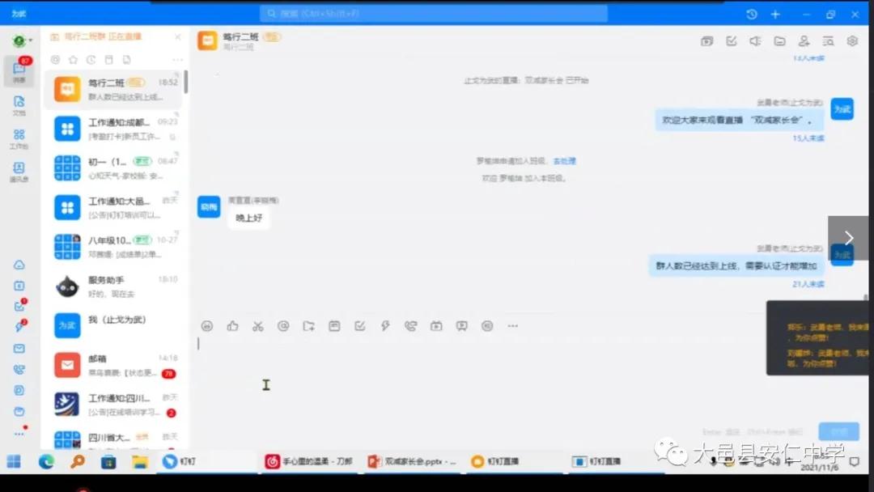Image resolution: width=874 pixels, height=492 pixels.
Task: Click the thumbs-up icon in message toolbar
Action: click(233, 326)
